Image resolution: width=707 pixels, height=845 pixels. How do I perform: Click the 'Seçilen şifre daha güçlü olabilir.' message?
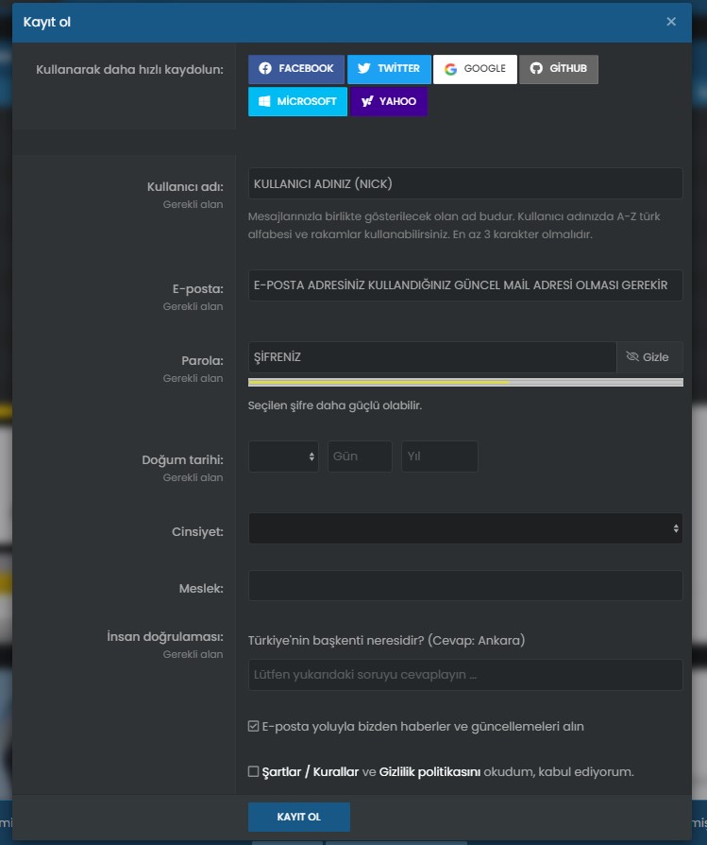335,405
